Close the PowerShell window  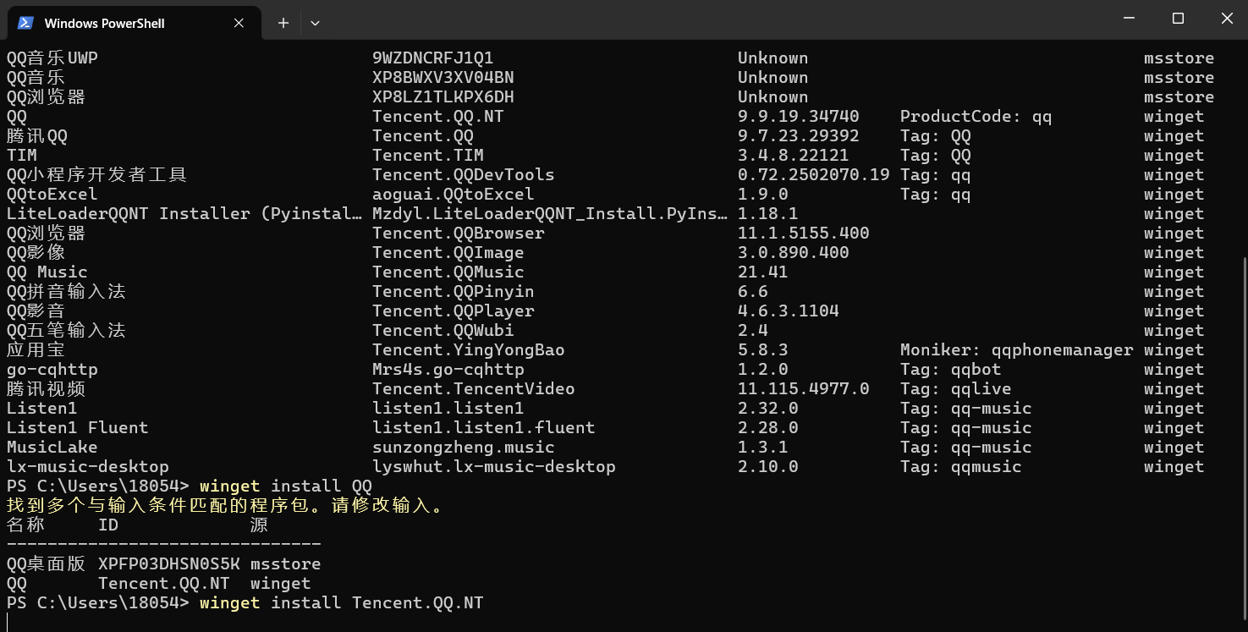tap(1227, 19)
